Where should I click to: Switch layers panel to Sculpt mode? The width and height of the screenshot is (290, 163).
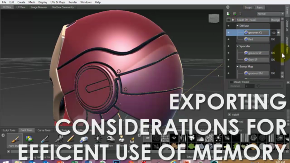tap(248, 7)
